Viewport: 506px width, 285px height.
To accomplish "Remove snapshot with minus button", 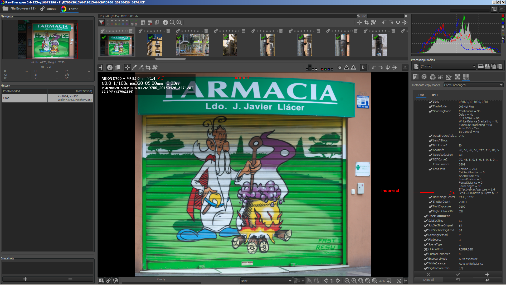I will [x=70, y=279].
